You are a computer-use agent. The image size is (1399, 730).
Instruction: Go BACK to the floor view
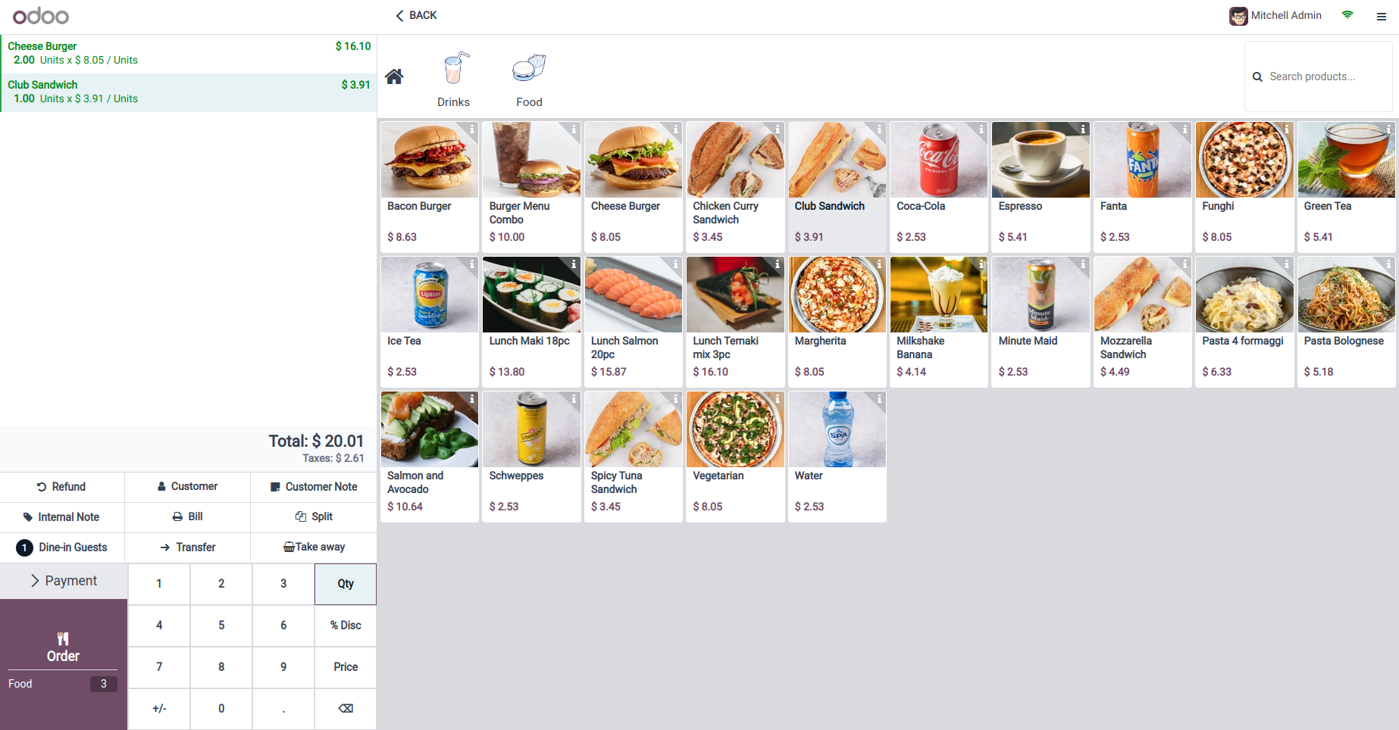click(x=416, y=15)
